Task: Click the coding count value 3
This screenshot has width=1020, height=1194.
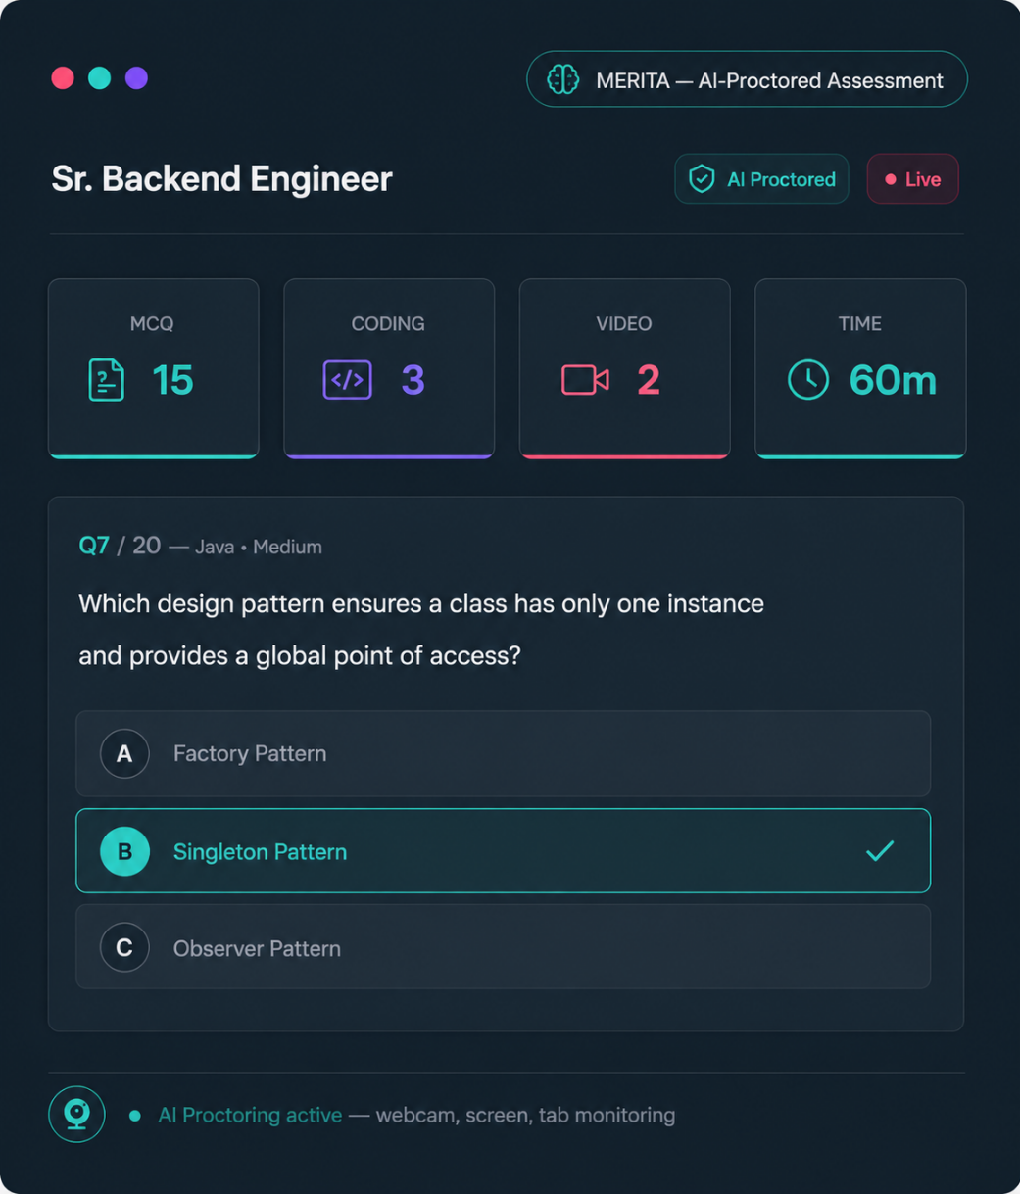Action: tap(413, 380)
